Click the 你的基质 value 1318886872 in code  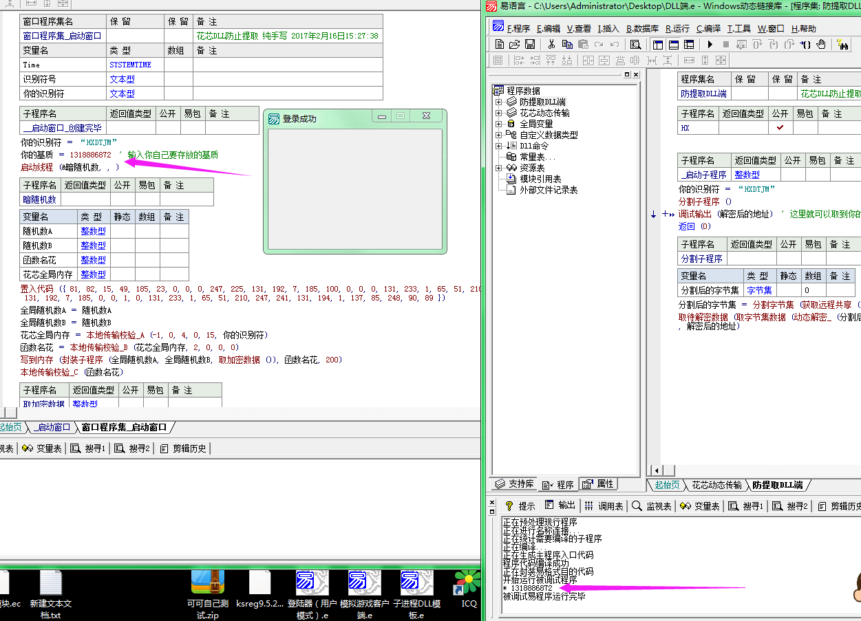coord(90,155)
